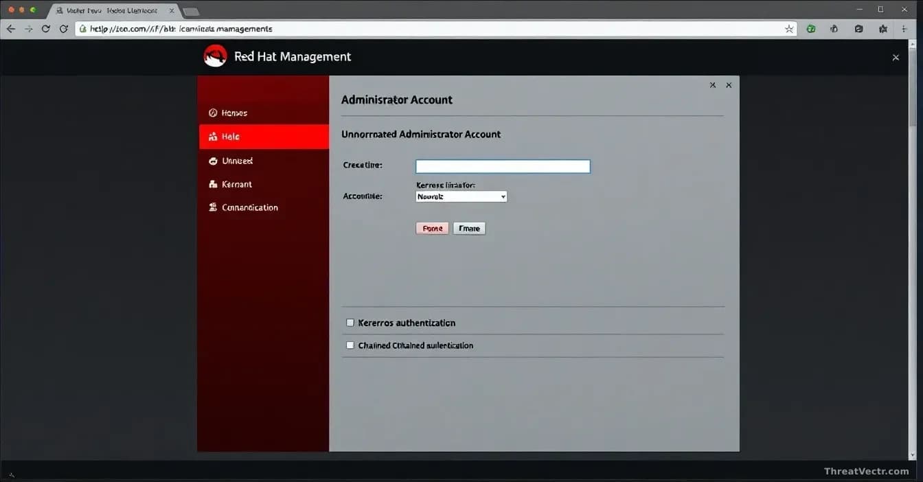Bookmark page with the star icon
The width and height of the screenshot is (923, 482).
[x=789, y=29]
